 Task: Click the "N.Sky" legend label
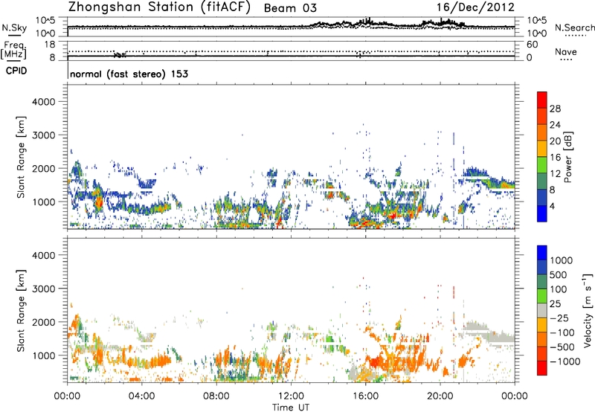pyautogui.click(x=14, y=28)
